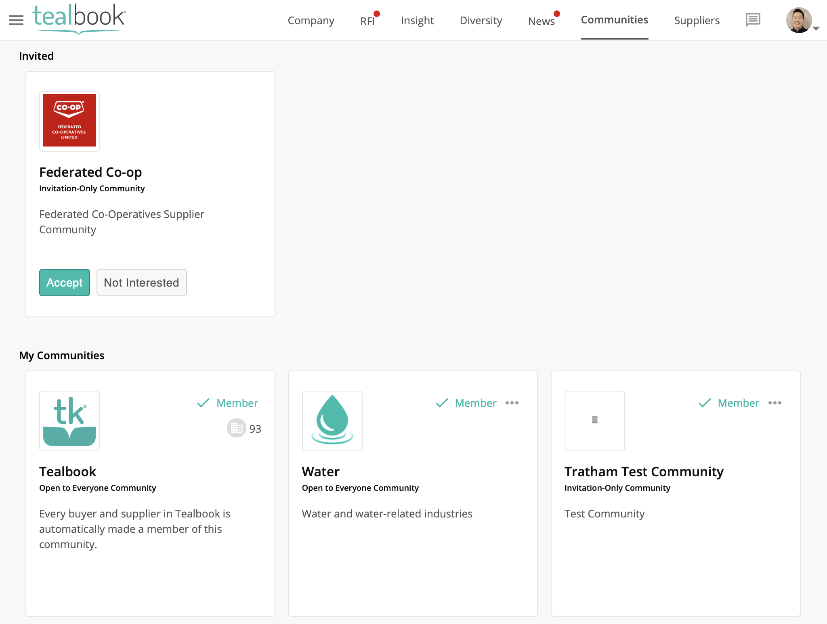Click the 93 members building icon
The image size is (827, 624).
tap(237, 428)
